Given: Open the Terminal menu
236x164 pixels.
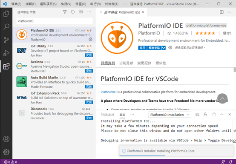Looking at the screenshot, I should [x=112, y=4].
